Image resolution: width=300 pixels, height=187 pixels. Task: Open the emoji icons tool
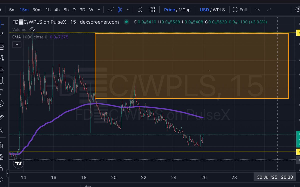click(2, 103)
